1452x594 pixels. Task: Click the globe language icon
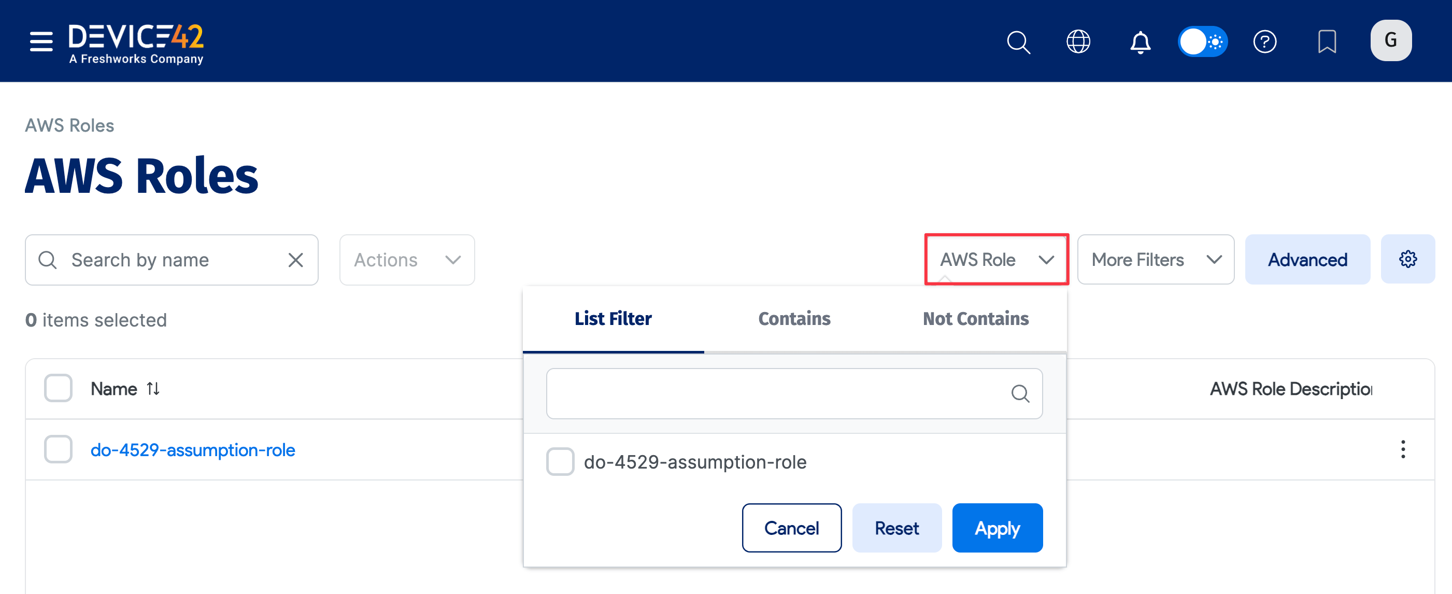coord(1078,41)
